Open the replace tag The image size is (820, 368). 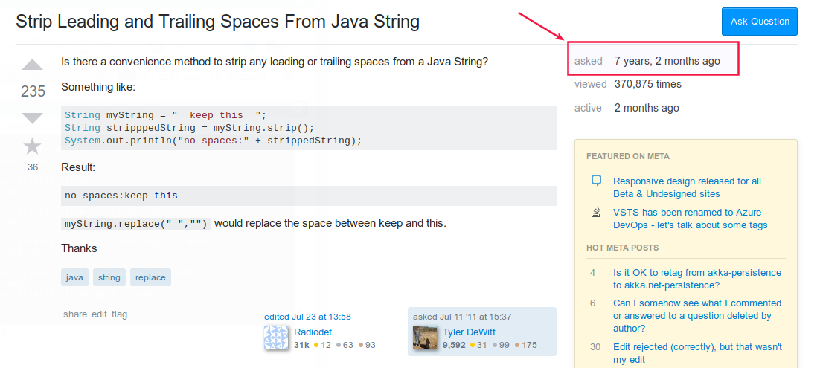pyautogui.click(x=150, y=277)
